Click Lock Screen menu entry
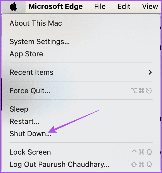 pyautogui.click(x=81, y=152)
